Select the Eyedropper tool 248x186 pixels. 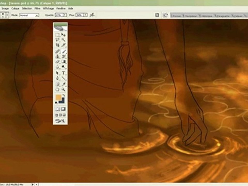coord(64,84)
